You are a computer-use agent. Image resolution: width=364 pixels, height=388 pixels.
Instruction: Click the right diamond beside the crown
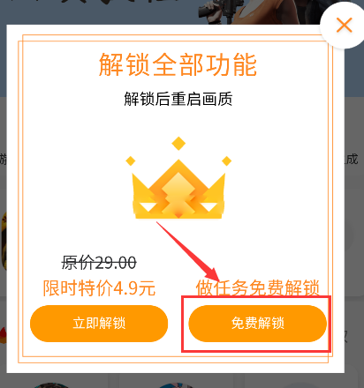[226, 161]
